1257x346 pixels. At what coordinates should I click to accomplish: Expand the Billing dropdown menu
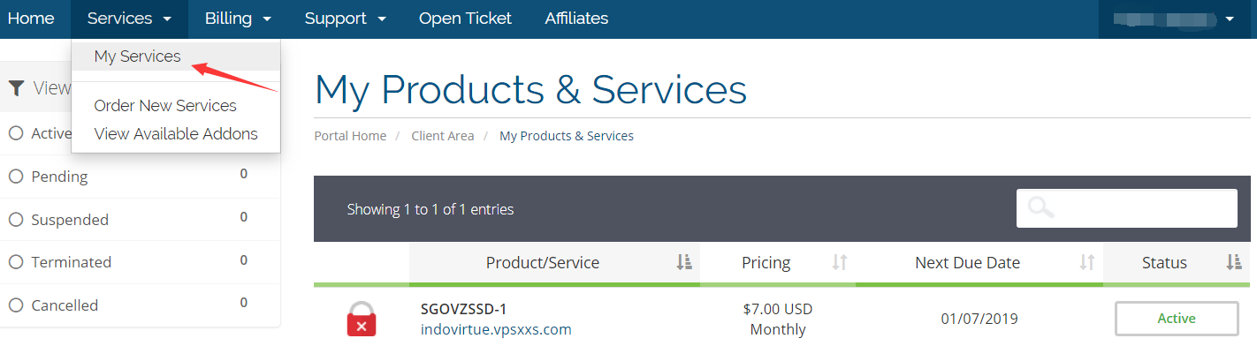tap(238, 19)
